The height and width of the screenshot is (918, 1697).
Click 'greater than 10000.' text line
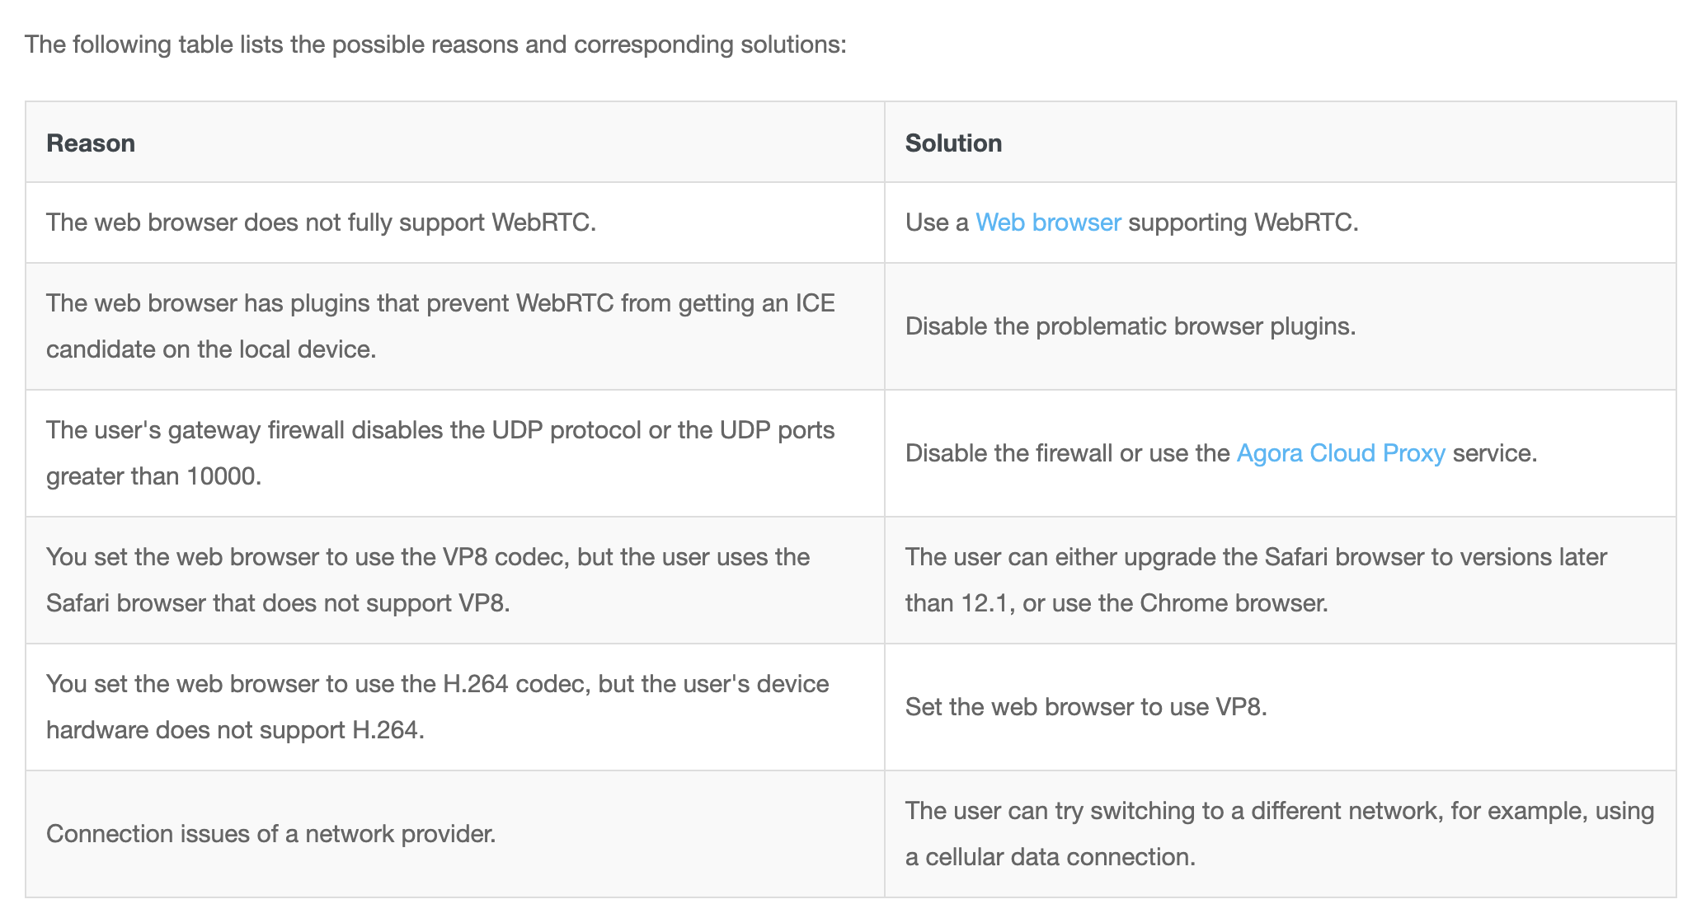tap(153, 476)
